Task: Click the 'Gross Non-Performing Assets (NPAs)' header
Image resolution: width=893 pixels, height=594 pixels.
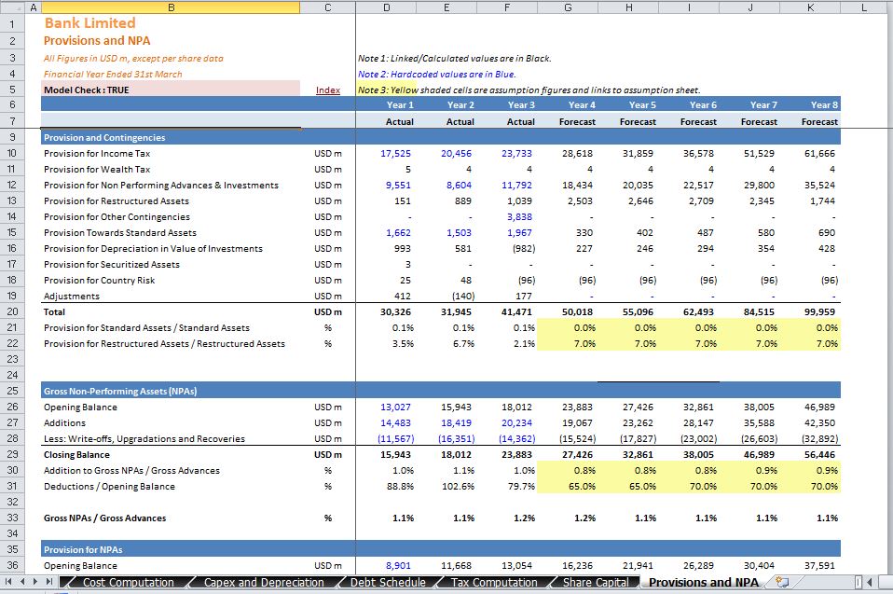Action: tap(120, 392)
